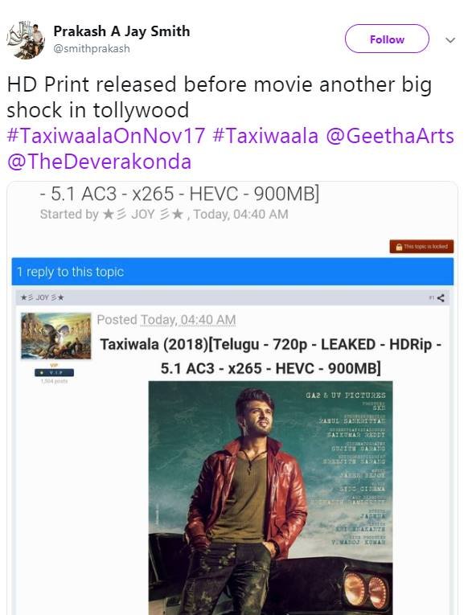Open the JOY forum user avatar
The width and height of the screenshot is (472, 615).
pos(56,336)
